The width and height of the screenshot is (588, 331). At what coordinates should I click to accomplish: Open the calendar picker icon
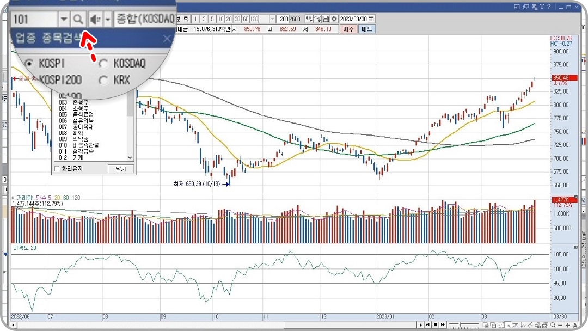[x=371, y=19]
